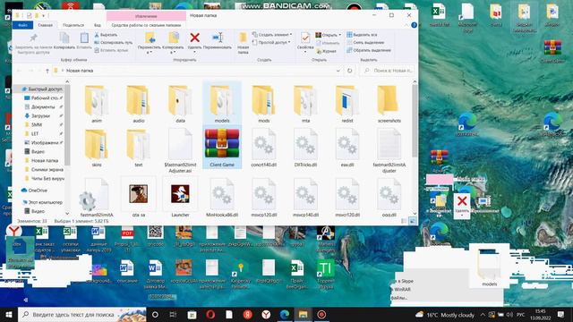573x322 pixels.
Task: Open Microsoft Edge from the taskbar
Action: 285,314
